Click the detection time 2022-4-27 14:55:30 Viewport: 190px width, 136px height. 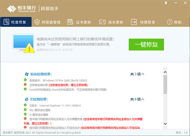pos(54,50)
